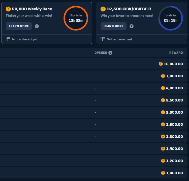The width and height of the screenshot is (189, 181).
Task: Click the coin icon beside 1,000.00 reward
Action: (x=163, y=173)
